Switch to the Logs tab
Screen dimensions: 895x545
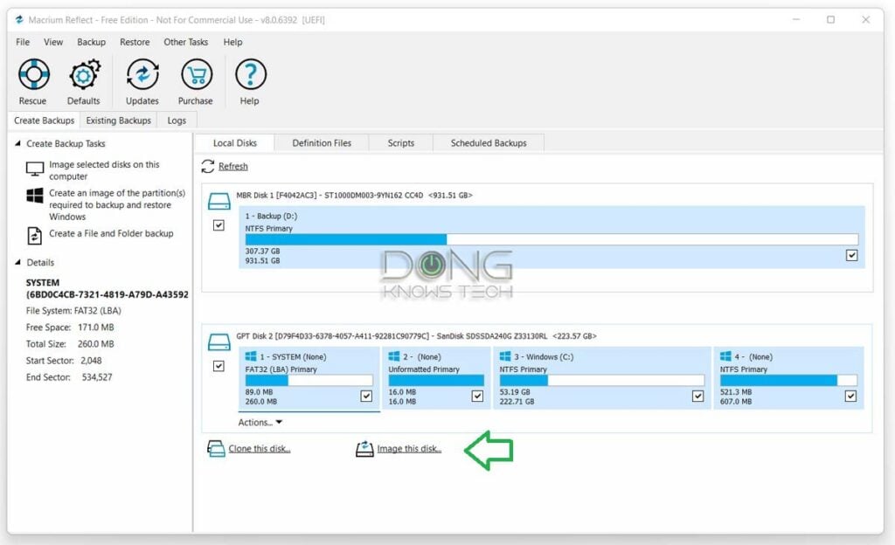coord(177,121)
